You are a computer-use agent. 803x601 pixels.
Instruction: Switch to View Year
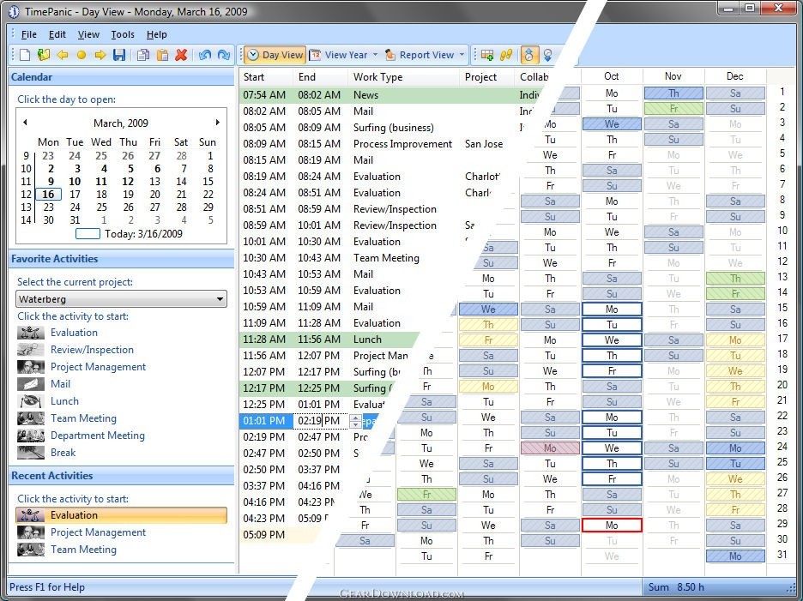pyautogui.click(x=339, y=55)
